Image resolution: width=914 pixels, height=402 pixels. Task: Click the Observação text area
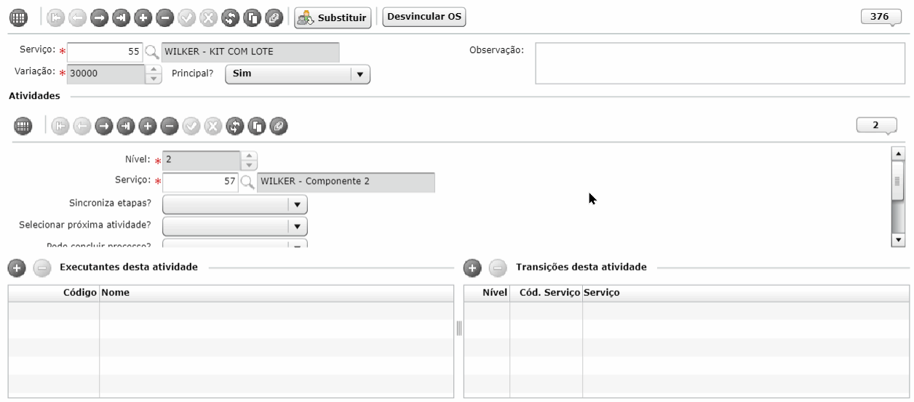pyautogui.click(x=721, y=63)
